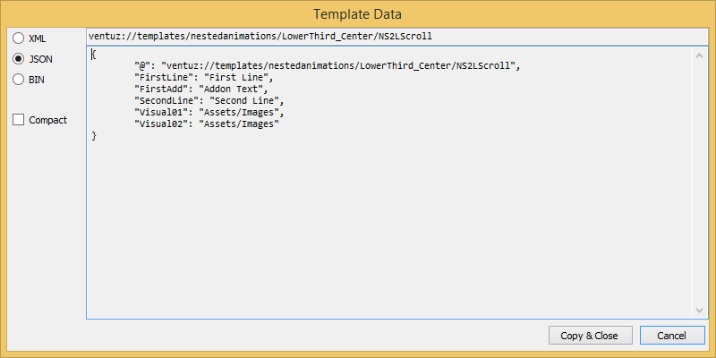Viewport: 716px width, 358px height.
Task: Click the vertical scrollbar track
Action: (701, 179)
